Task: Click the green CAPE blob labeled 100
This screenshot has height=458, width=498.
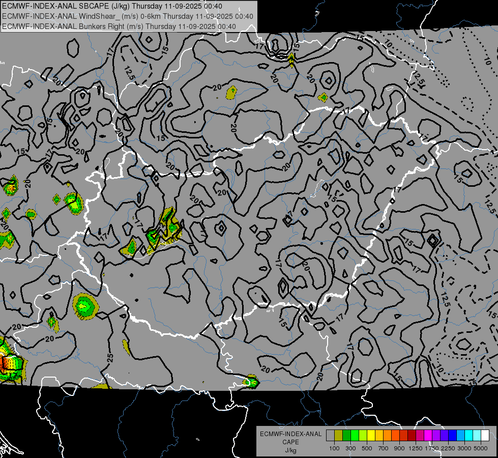Action: coord(85,306)
